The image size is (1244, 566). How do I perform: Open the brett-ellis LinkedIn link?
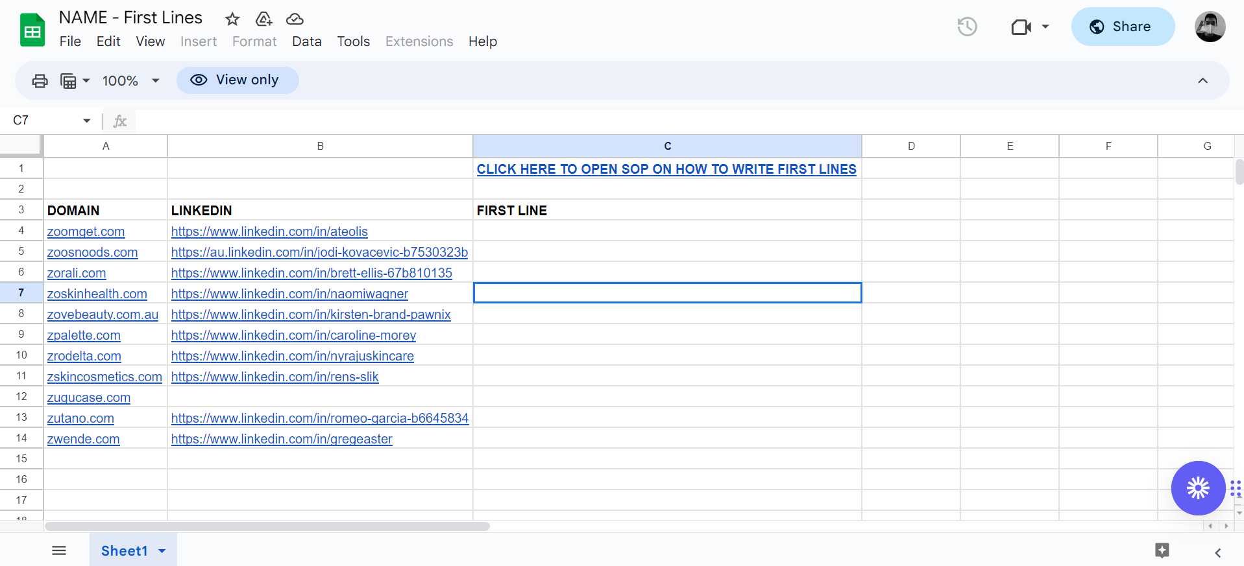(x=311, y=273)
